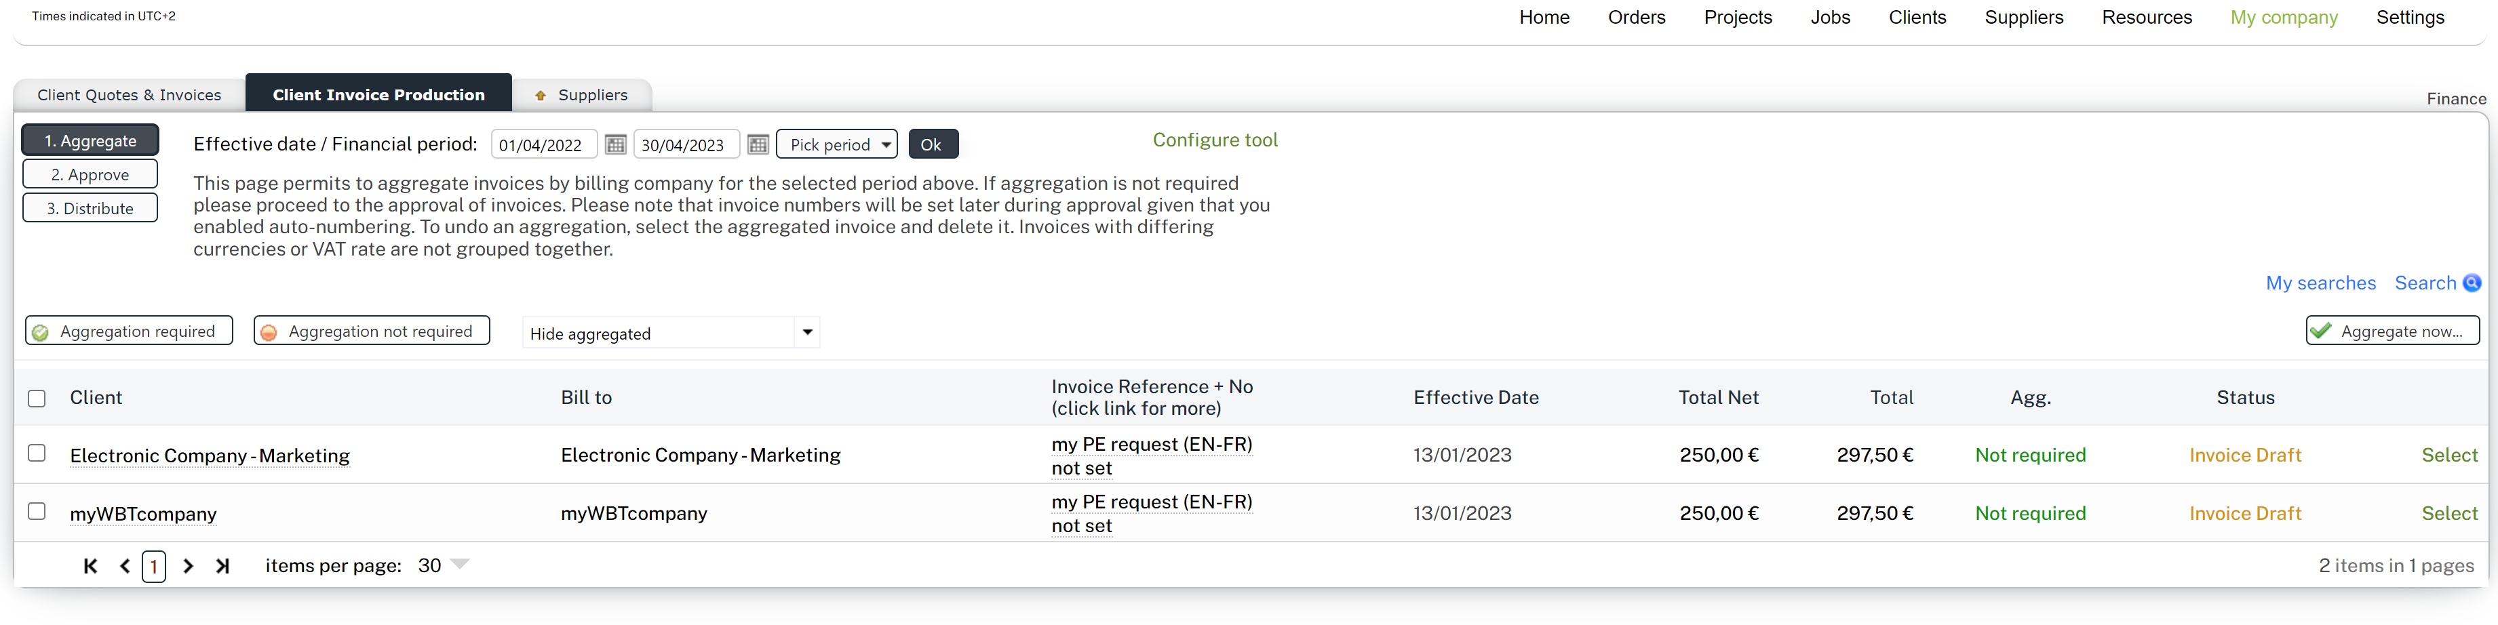Check the Electronic Company - Marketing row checkbox

[37, 453]
